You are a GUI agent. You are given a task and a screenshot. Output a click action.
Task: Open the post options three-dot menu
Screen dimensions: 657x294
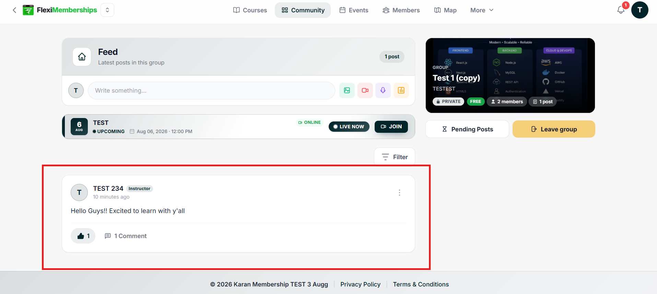point(399,192)
